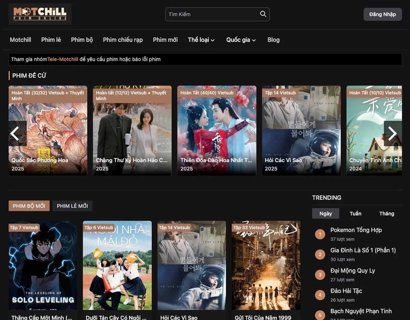The image size is (410, 320).
Task: Click the Tìm Kiếm search field
Action: click(212, 14)
